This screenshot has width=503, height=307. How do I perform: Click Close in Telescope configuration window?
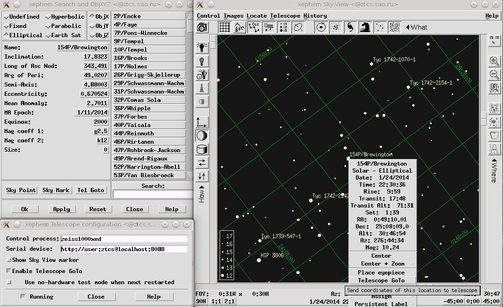tap(96, 297)
